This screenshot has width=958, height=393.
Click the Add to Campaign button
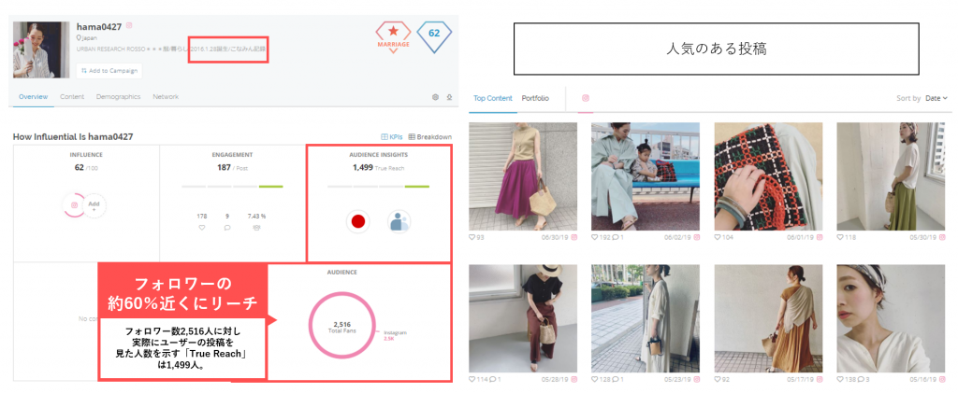[x=109, y=70]
